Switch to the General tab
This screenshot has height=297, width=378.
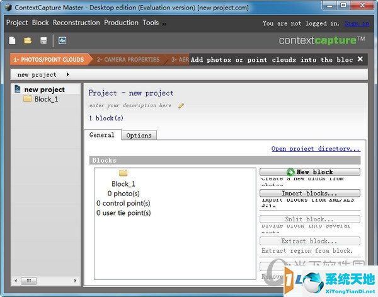click(x=101, y=135)
